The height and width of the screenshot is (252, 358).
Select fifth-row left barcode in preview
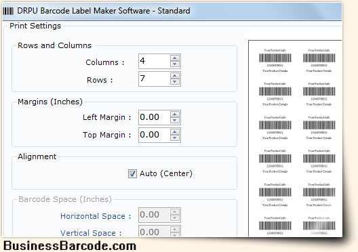pos(275,194)
